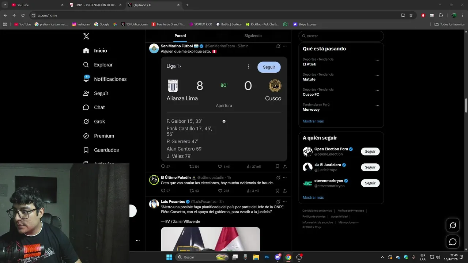Open the Windows Start button
Viewport: 468px width, 263px height.
coord(169,257)
